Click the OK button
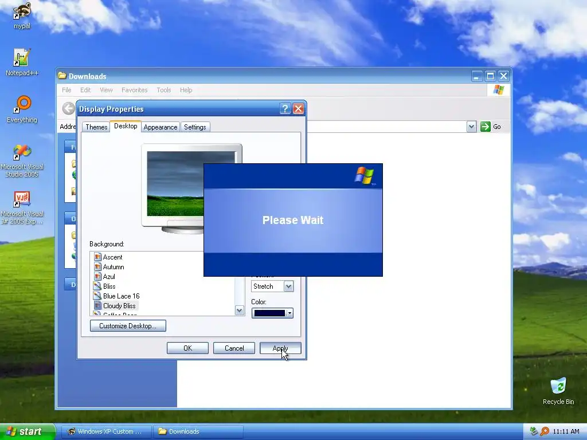The width and height of the screenshot is (587, 440). click(187, 348)
